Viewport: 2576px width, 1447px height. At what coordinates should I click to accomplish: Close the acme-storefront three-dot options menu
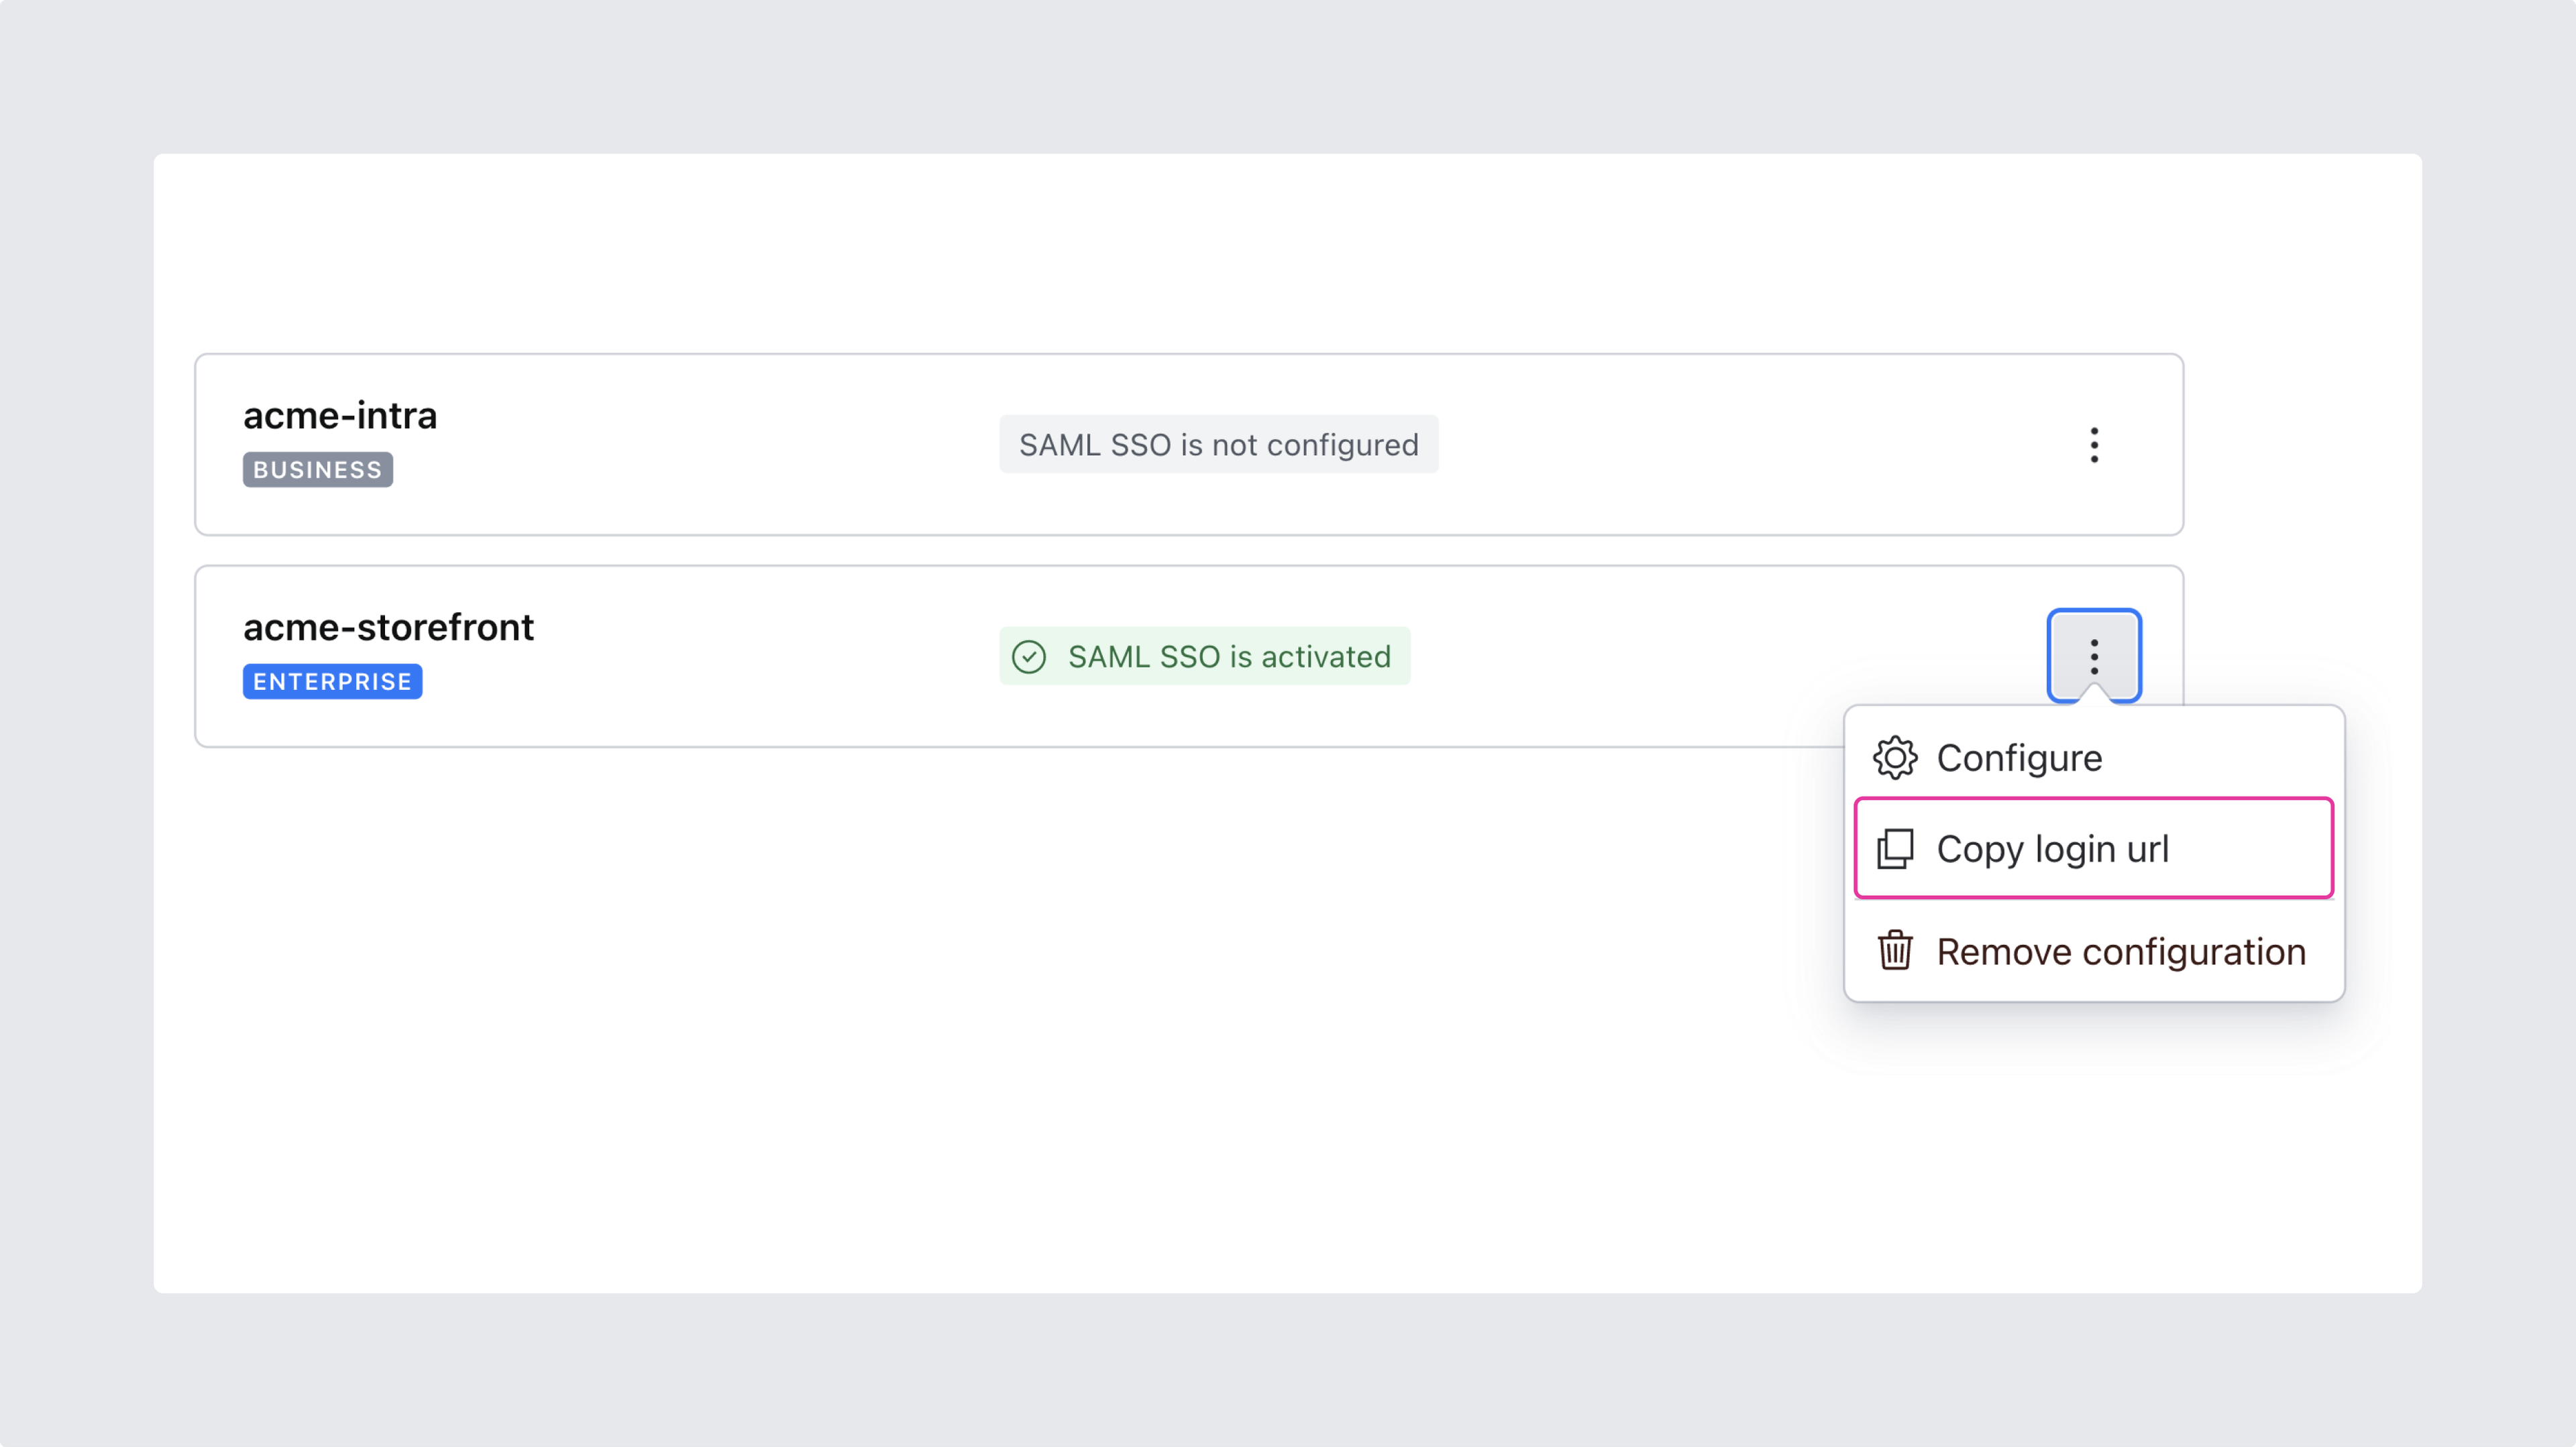click(2094, 656)
